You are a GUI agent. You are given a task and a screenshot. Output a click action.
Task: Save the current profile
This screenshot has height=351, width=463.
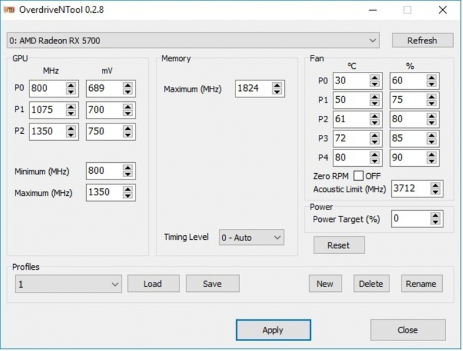(x=212, y=284)
